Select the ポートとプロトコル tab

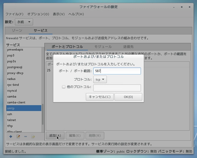coord(67,47)
